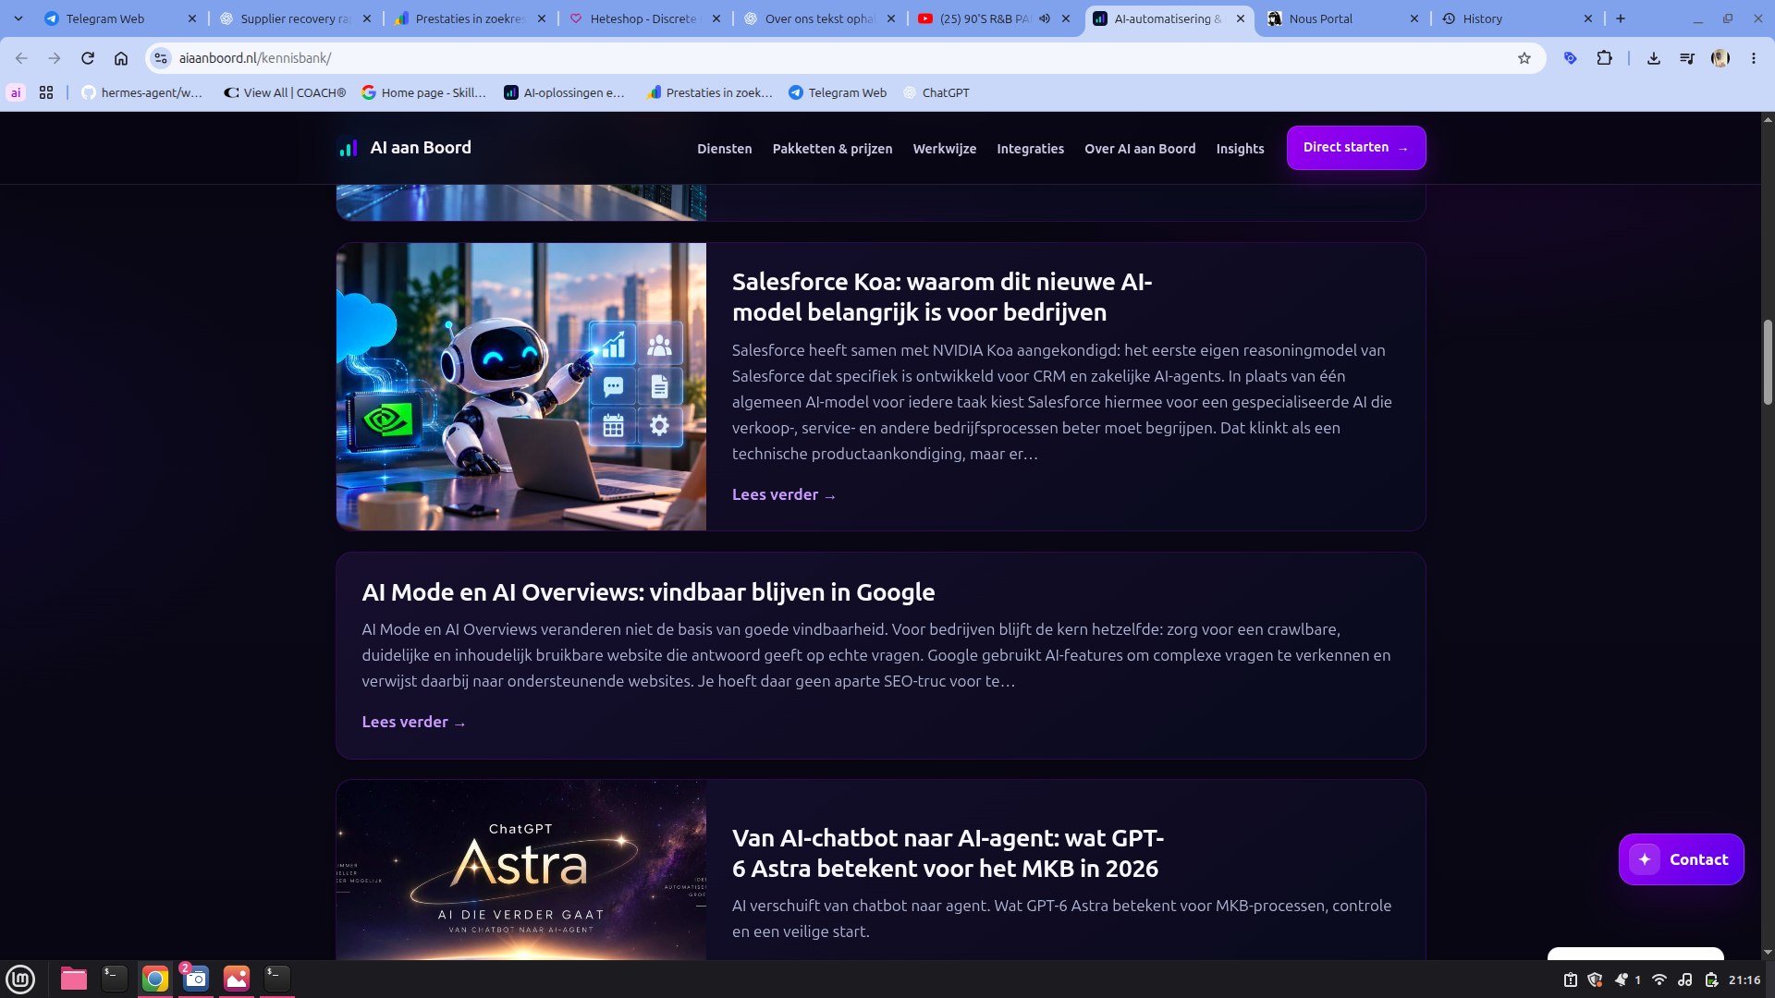Open the media controls toolbar icon
The image size is (1775, 998).
pos(1687,58)
